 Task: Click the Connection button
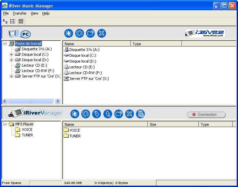point(206,115)
